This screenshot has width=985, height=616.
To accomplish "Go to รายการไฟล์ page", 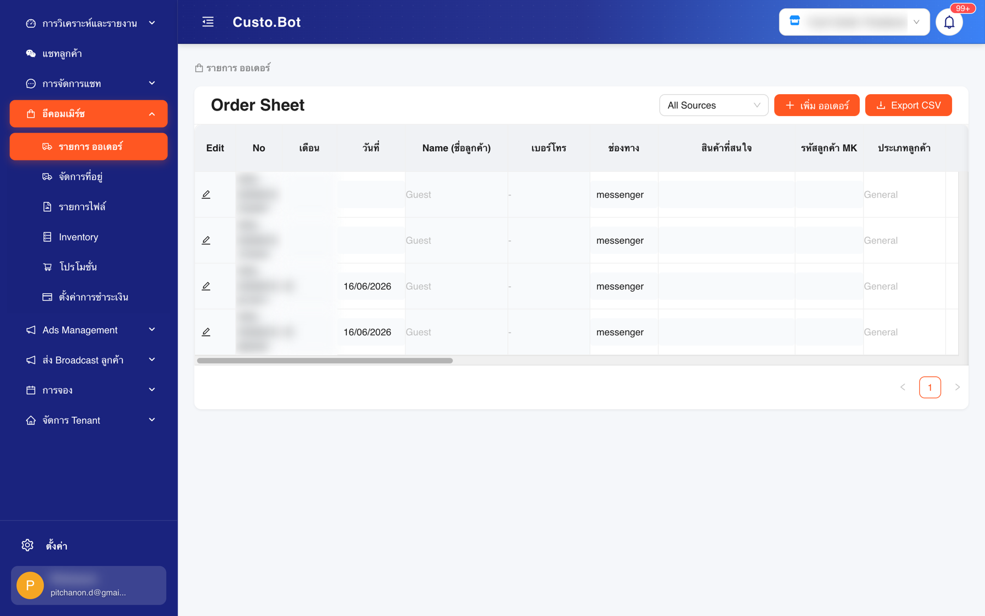I will point(89,207).
